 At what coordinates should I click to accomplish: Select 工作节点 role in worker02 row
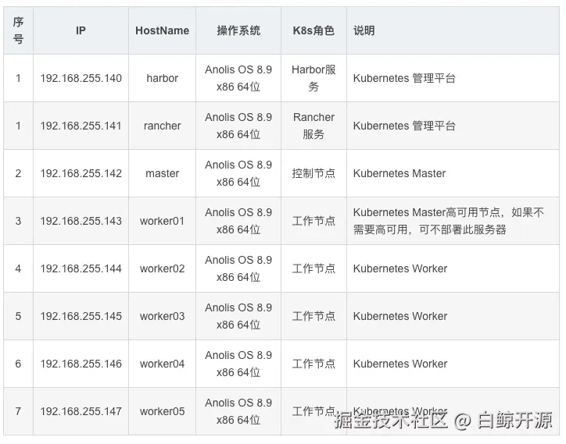pos(313,268)
